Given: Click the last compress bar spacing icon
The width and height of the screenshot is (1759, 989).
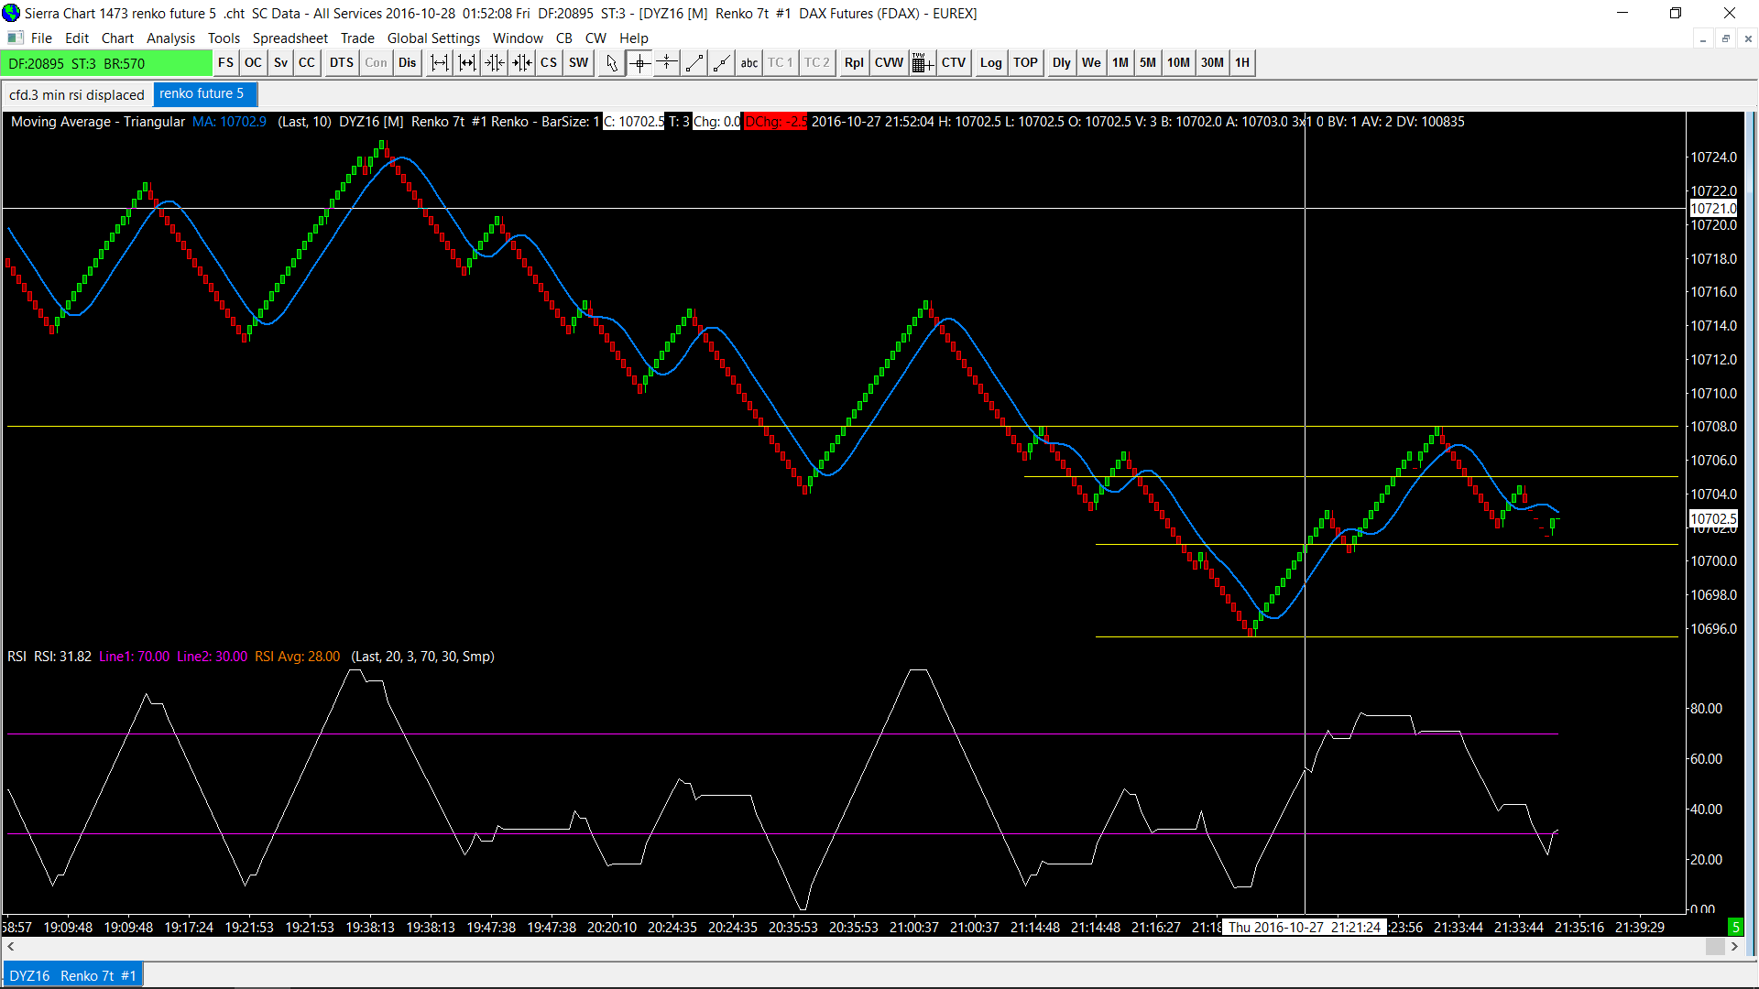Looking at the screenshot, I should [522, 63].
